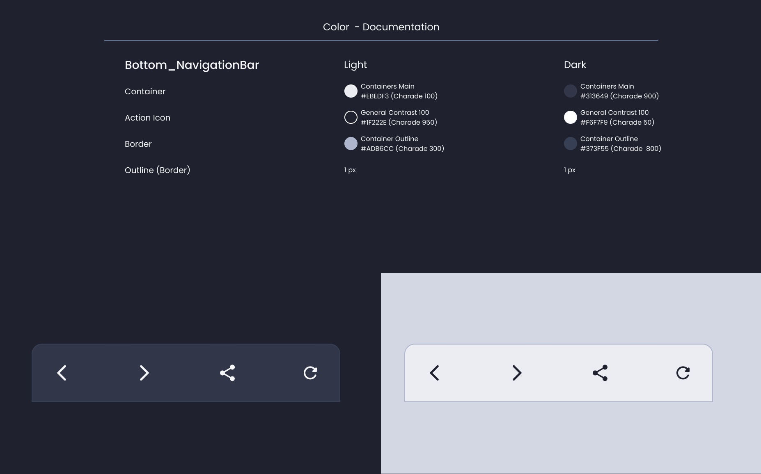Click text #313649 (Charade 900)

tap(619, 96)
